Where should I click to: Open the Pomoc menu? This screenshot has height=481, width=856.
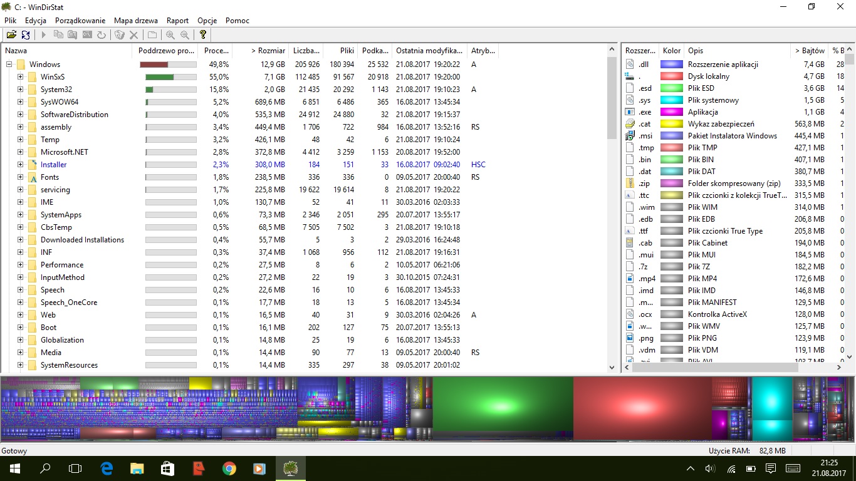point(237,21)
